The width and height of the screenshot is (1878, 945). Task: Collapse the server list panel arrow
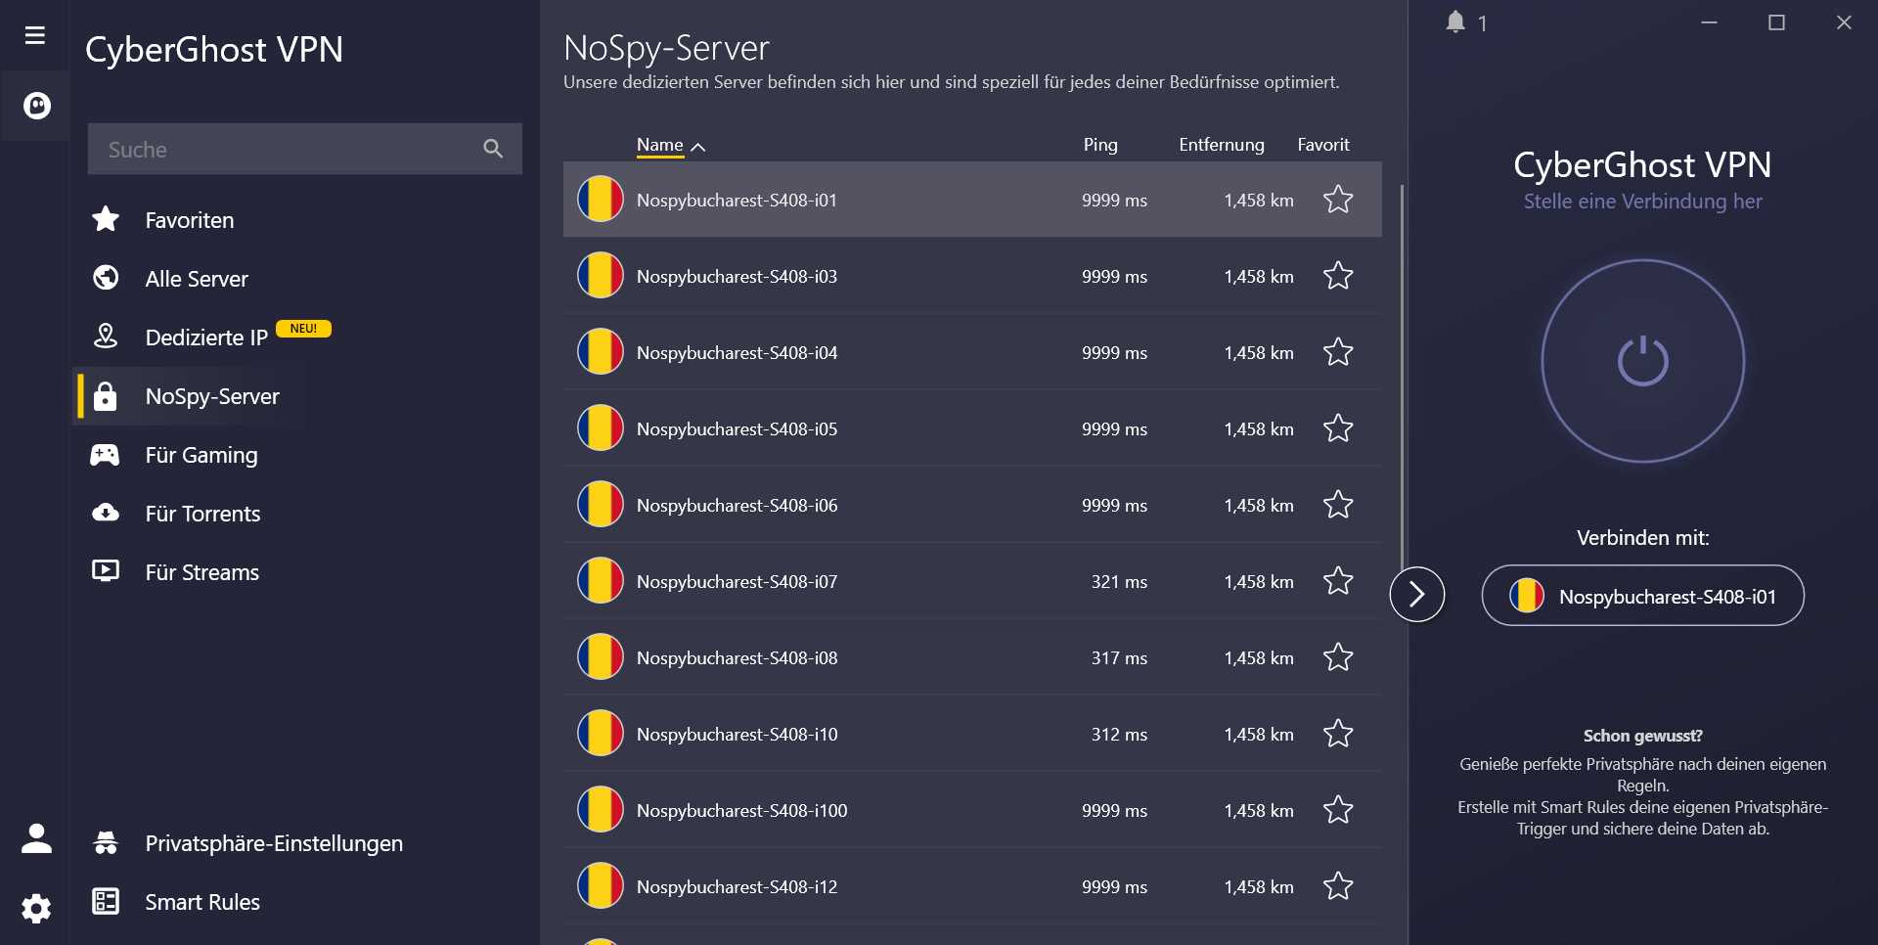1416,595
